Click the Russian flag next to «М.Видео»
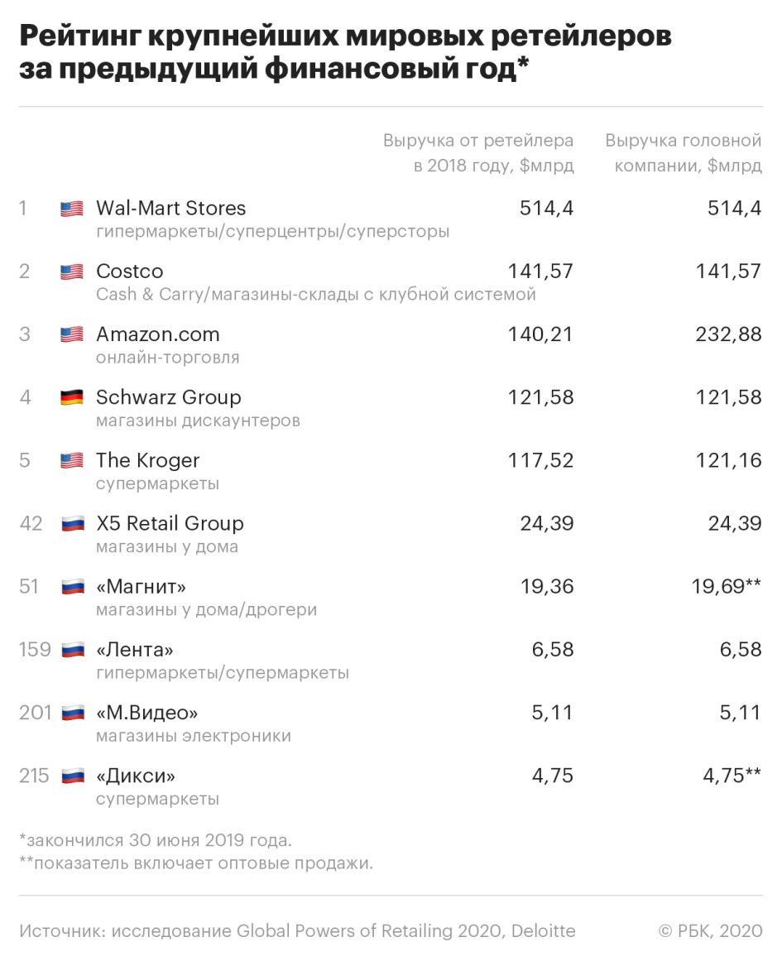 (x=73, y=713)
